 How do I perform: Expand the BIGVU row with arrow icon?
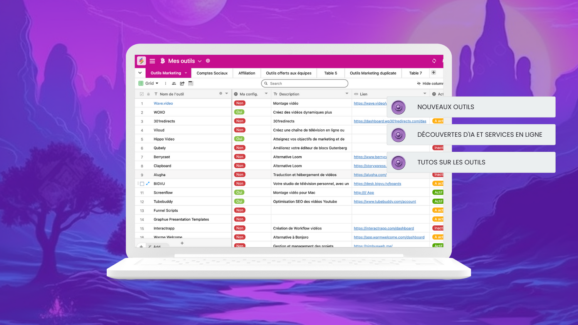pyautogui.click(x=148, y=184)
